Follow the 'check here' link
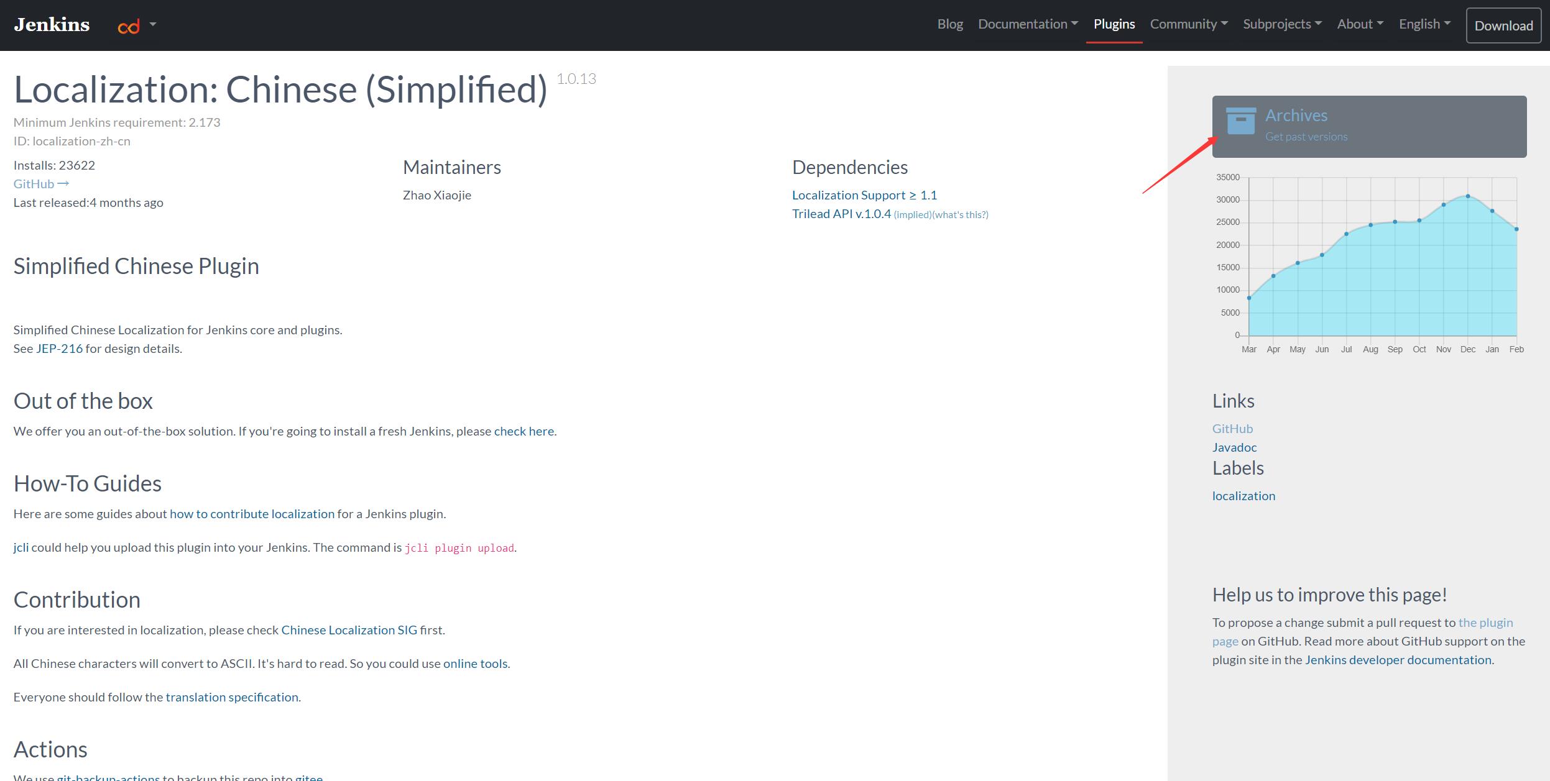Image resolution: width=1550 pixels, height=781 pixels. (x=524, y=431)
